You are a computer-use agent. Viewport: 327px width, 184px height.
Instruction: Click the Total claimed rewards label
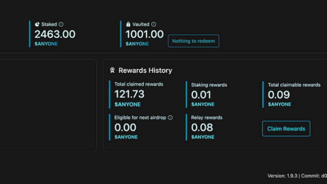click(139, 84)
